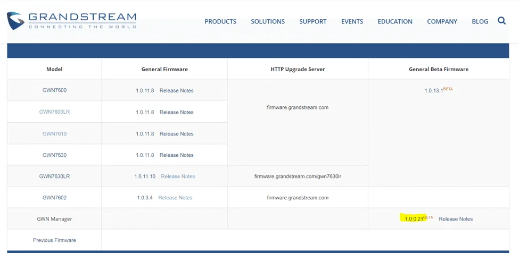This screenshot has height=253, width=519.
Task: Click the GWN7602 firmware.grandstream.com server address
Action: [x=298, y=198]
